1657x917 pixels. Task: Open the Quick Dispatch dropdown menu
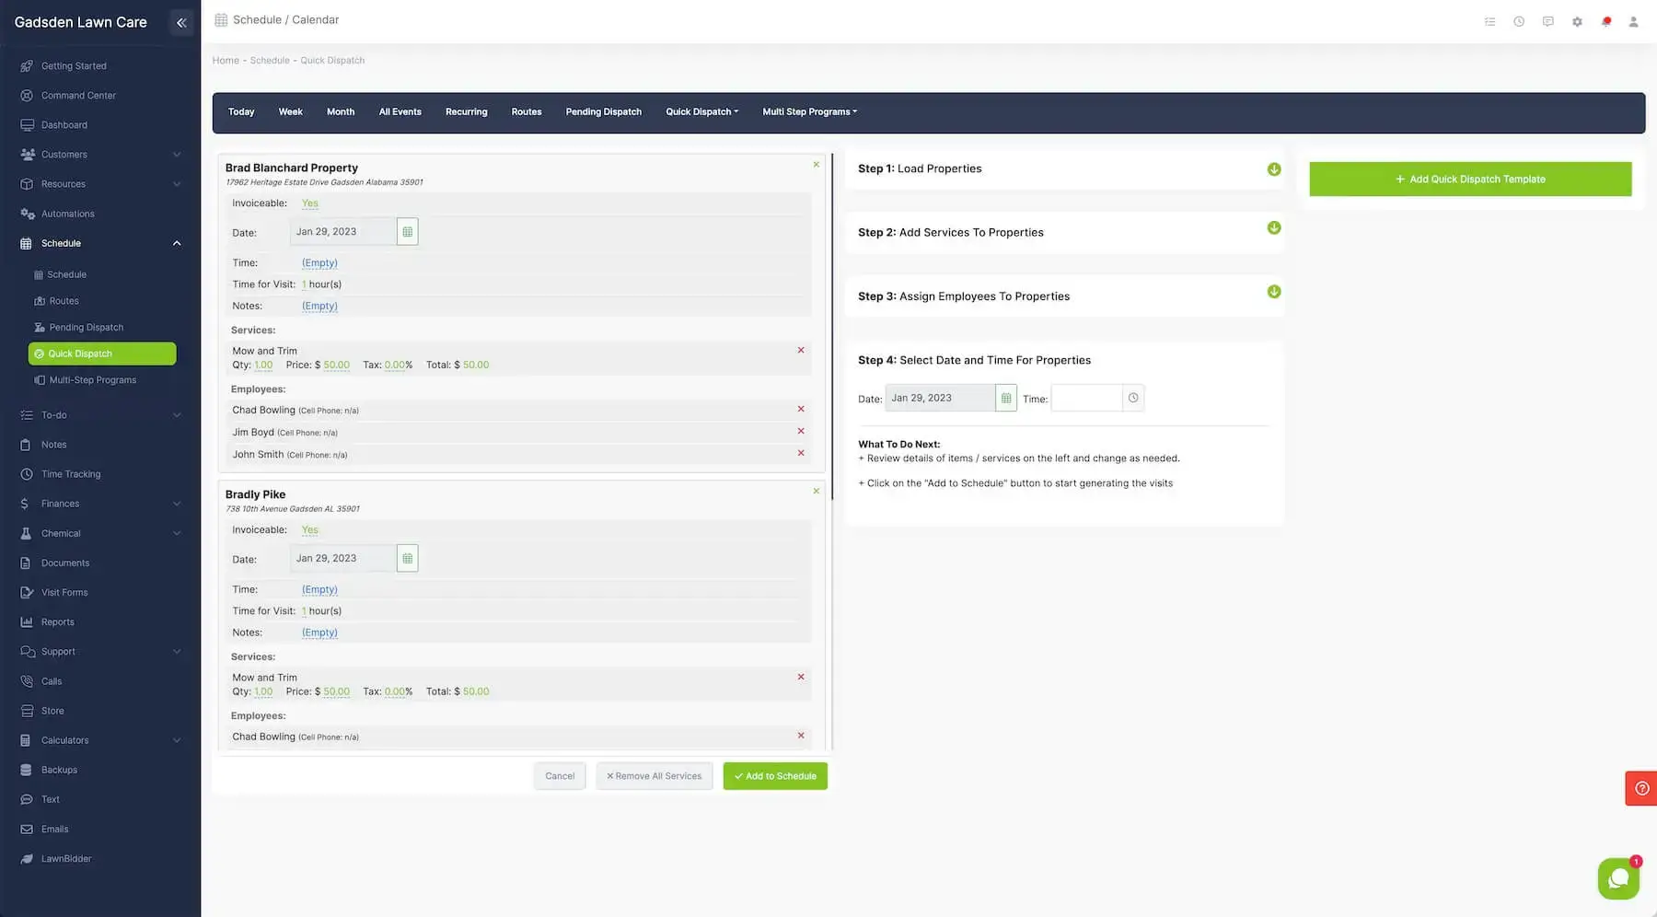point(701,111)
